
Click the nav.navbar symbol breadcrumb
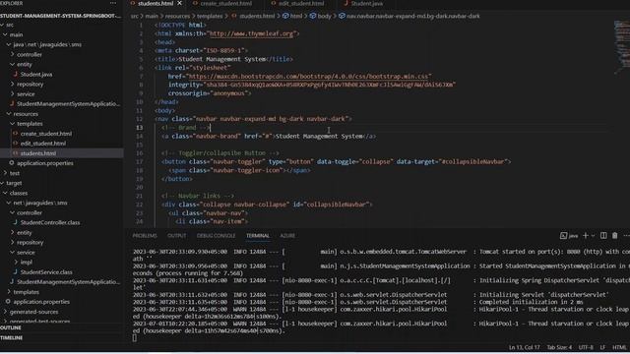[412, 16]
